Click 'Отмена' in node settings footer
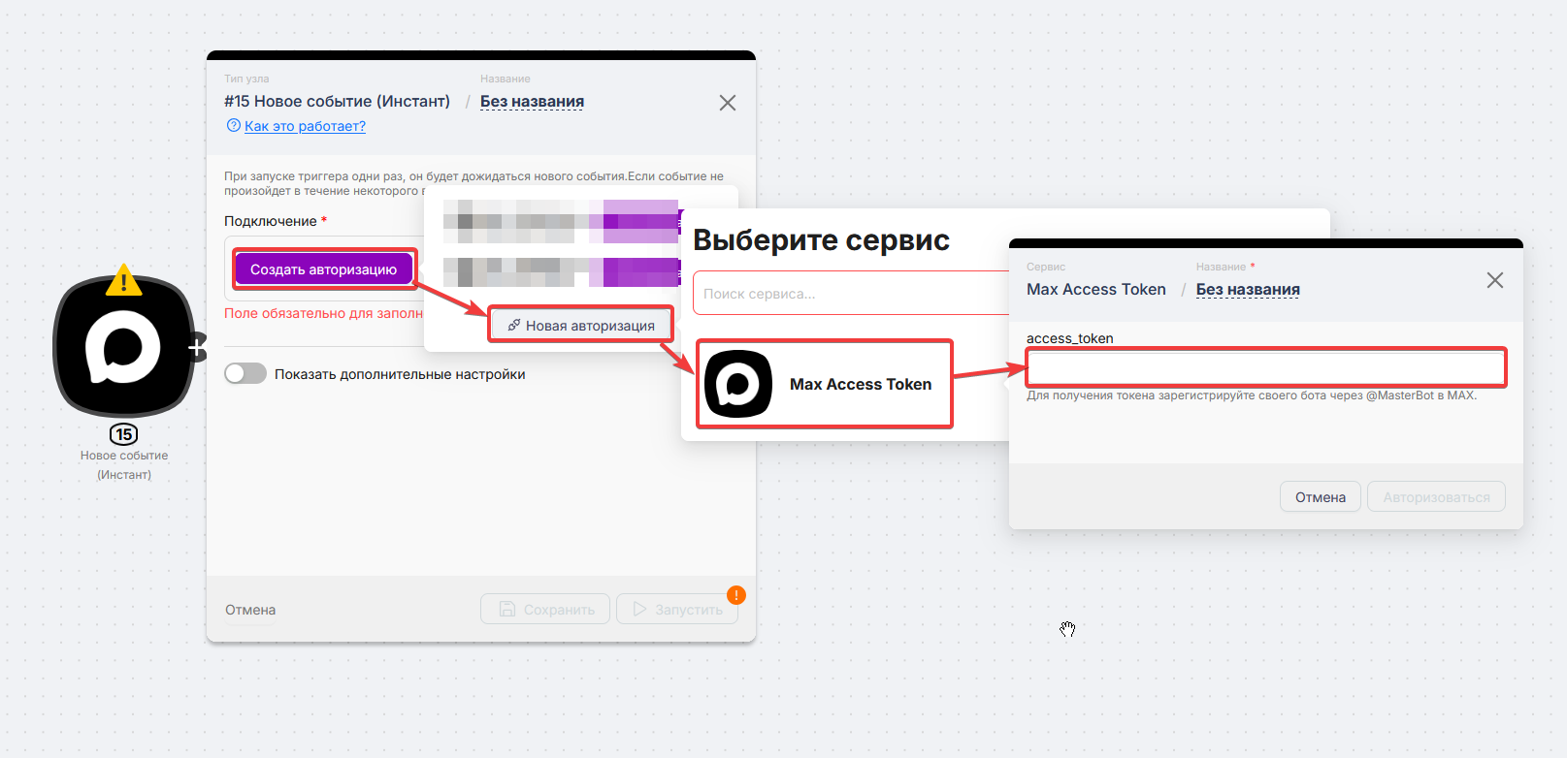Viewport: 1567px width, 758px height. (x=250, y=610)
